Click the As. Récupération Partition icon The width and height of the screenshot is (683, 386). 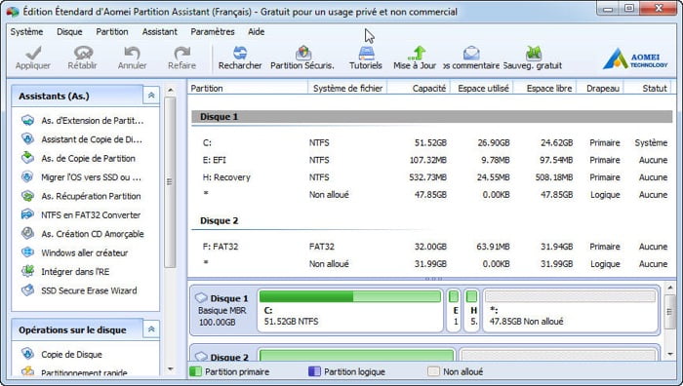(28, 196)
